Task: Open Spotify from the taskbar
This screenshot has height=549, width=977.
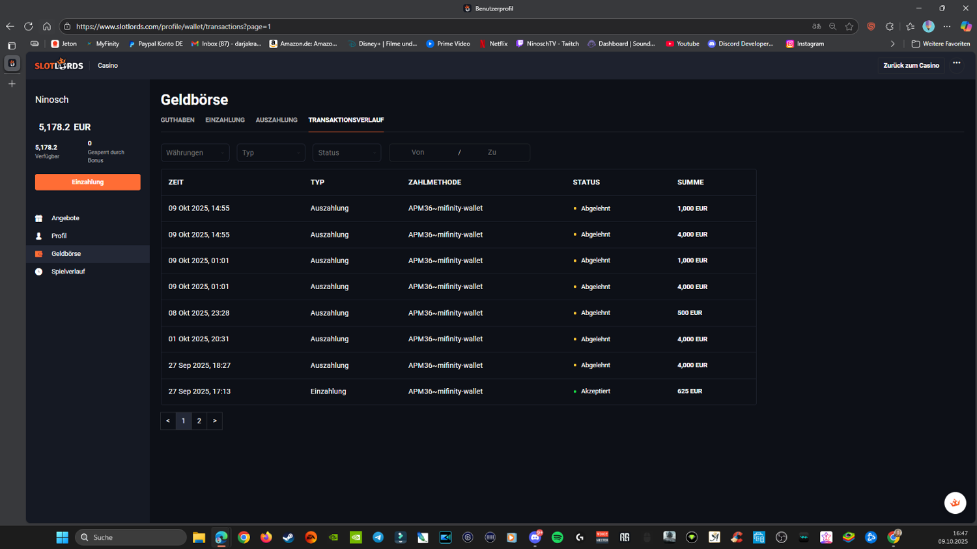Action: coord(557,537)
